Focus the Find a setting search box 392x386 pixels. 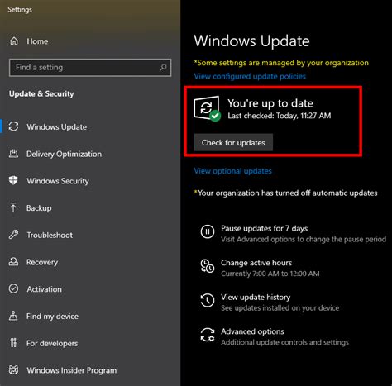click(90, 67)
